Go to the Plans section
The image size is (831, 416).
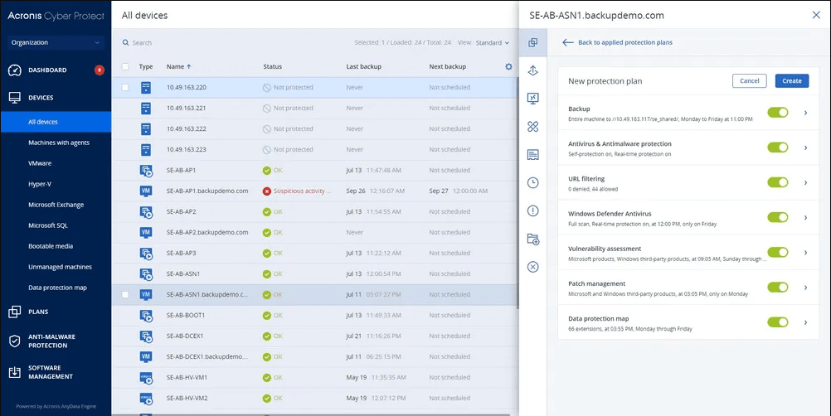38,312
